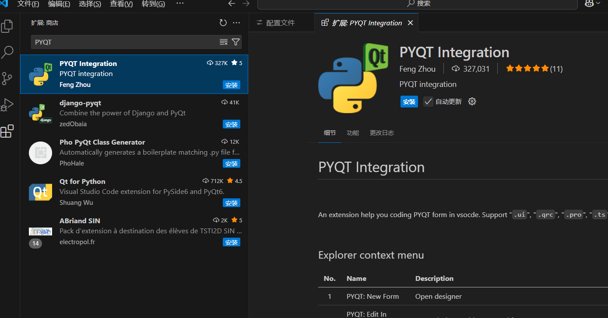Open the Search view icon
Screen dimensions: 608x318
(x=7, y=52)
